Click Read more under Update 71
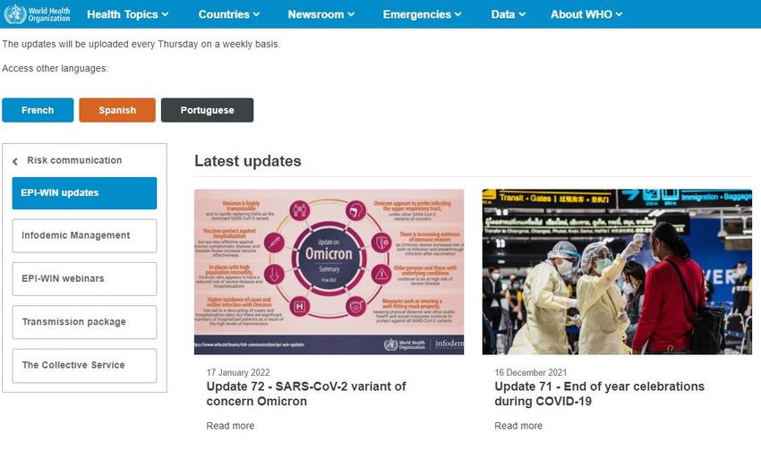761x475 pixels. [x=518, y=426]
